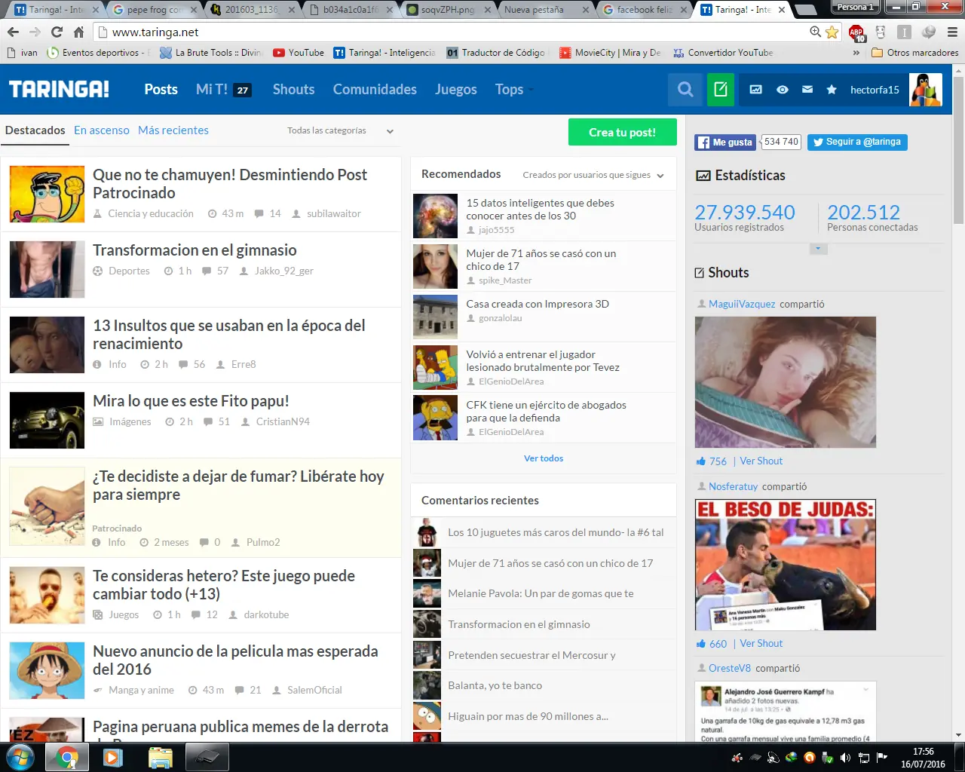Open the Todas las categorías dropdown

click(x=340, y=130)
